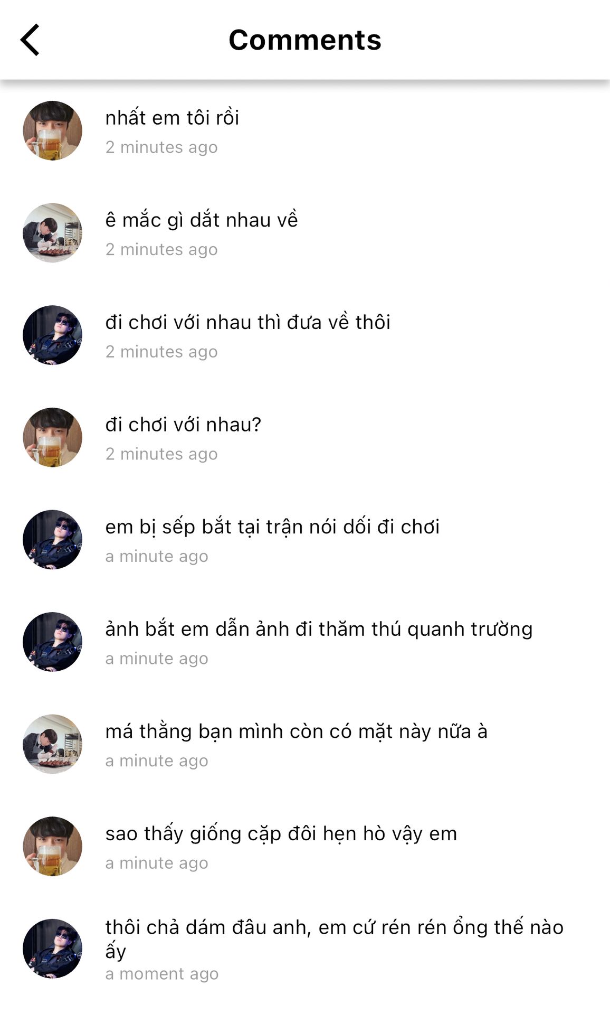
Task: Select the comment "nhất em tôi rồi"
Action: click(x=172, y=117)
